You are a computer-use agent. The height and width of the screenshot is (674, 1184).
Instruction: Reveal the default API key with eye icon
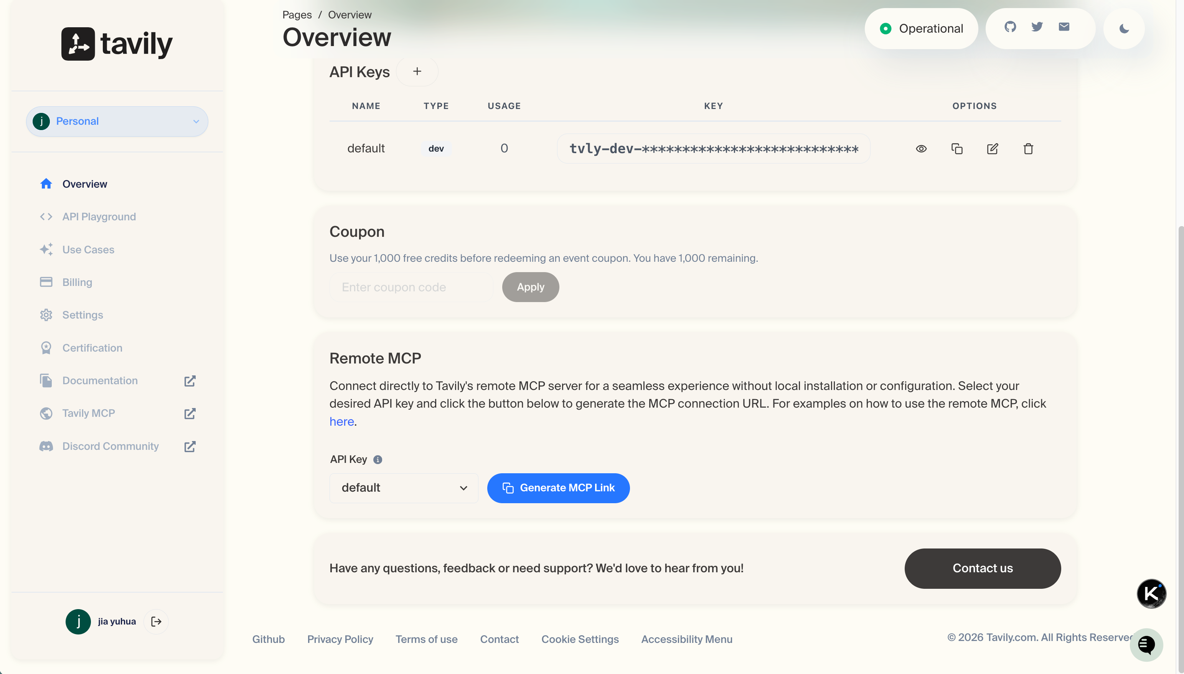click(921, 149)
